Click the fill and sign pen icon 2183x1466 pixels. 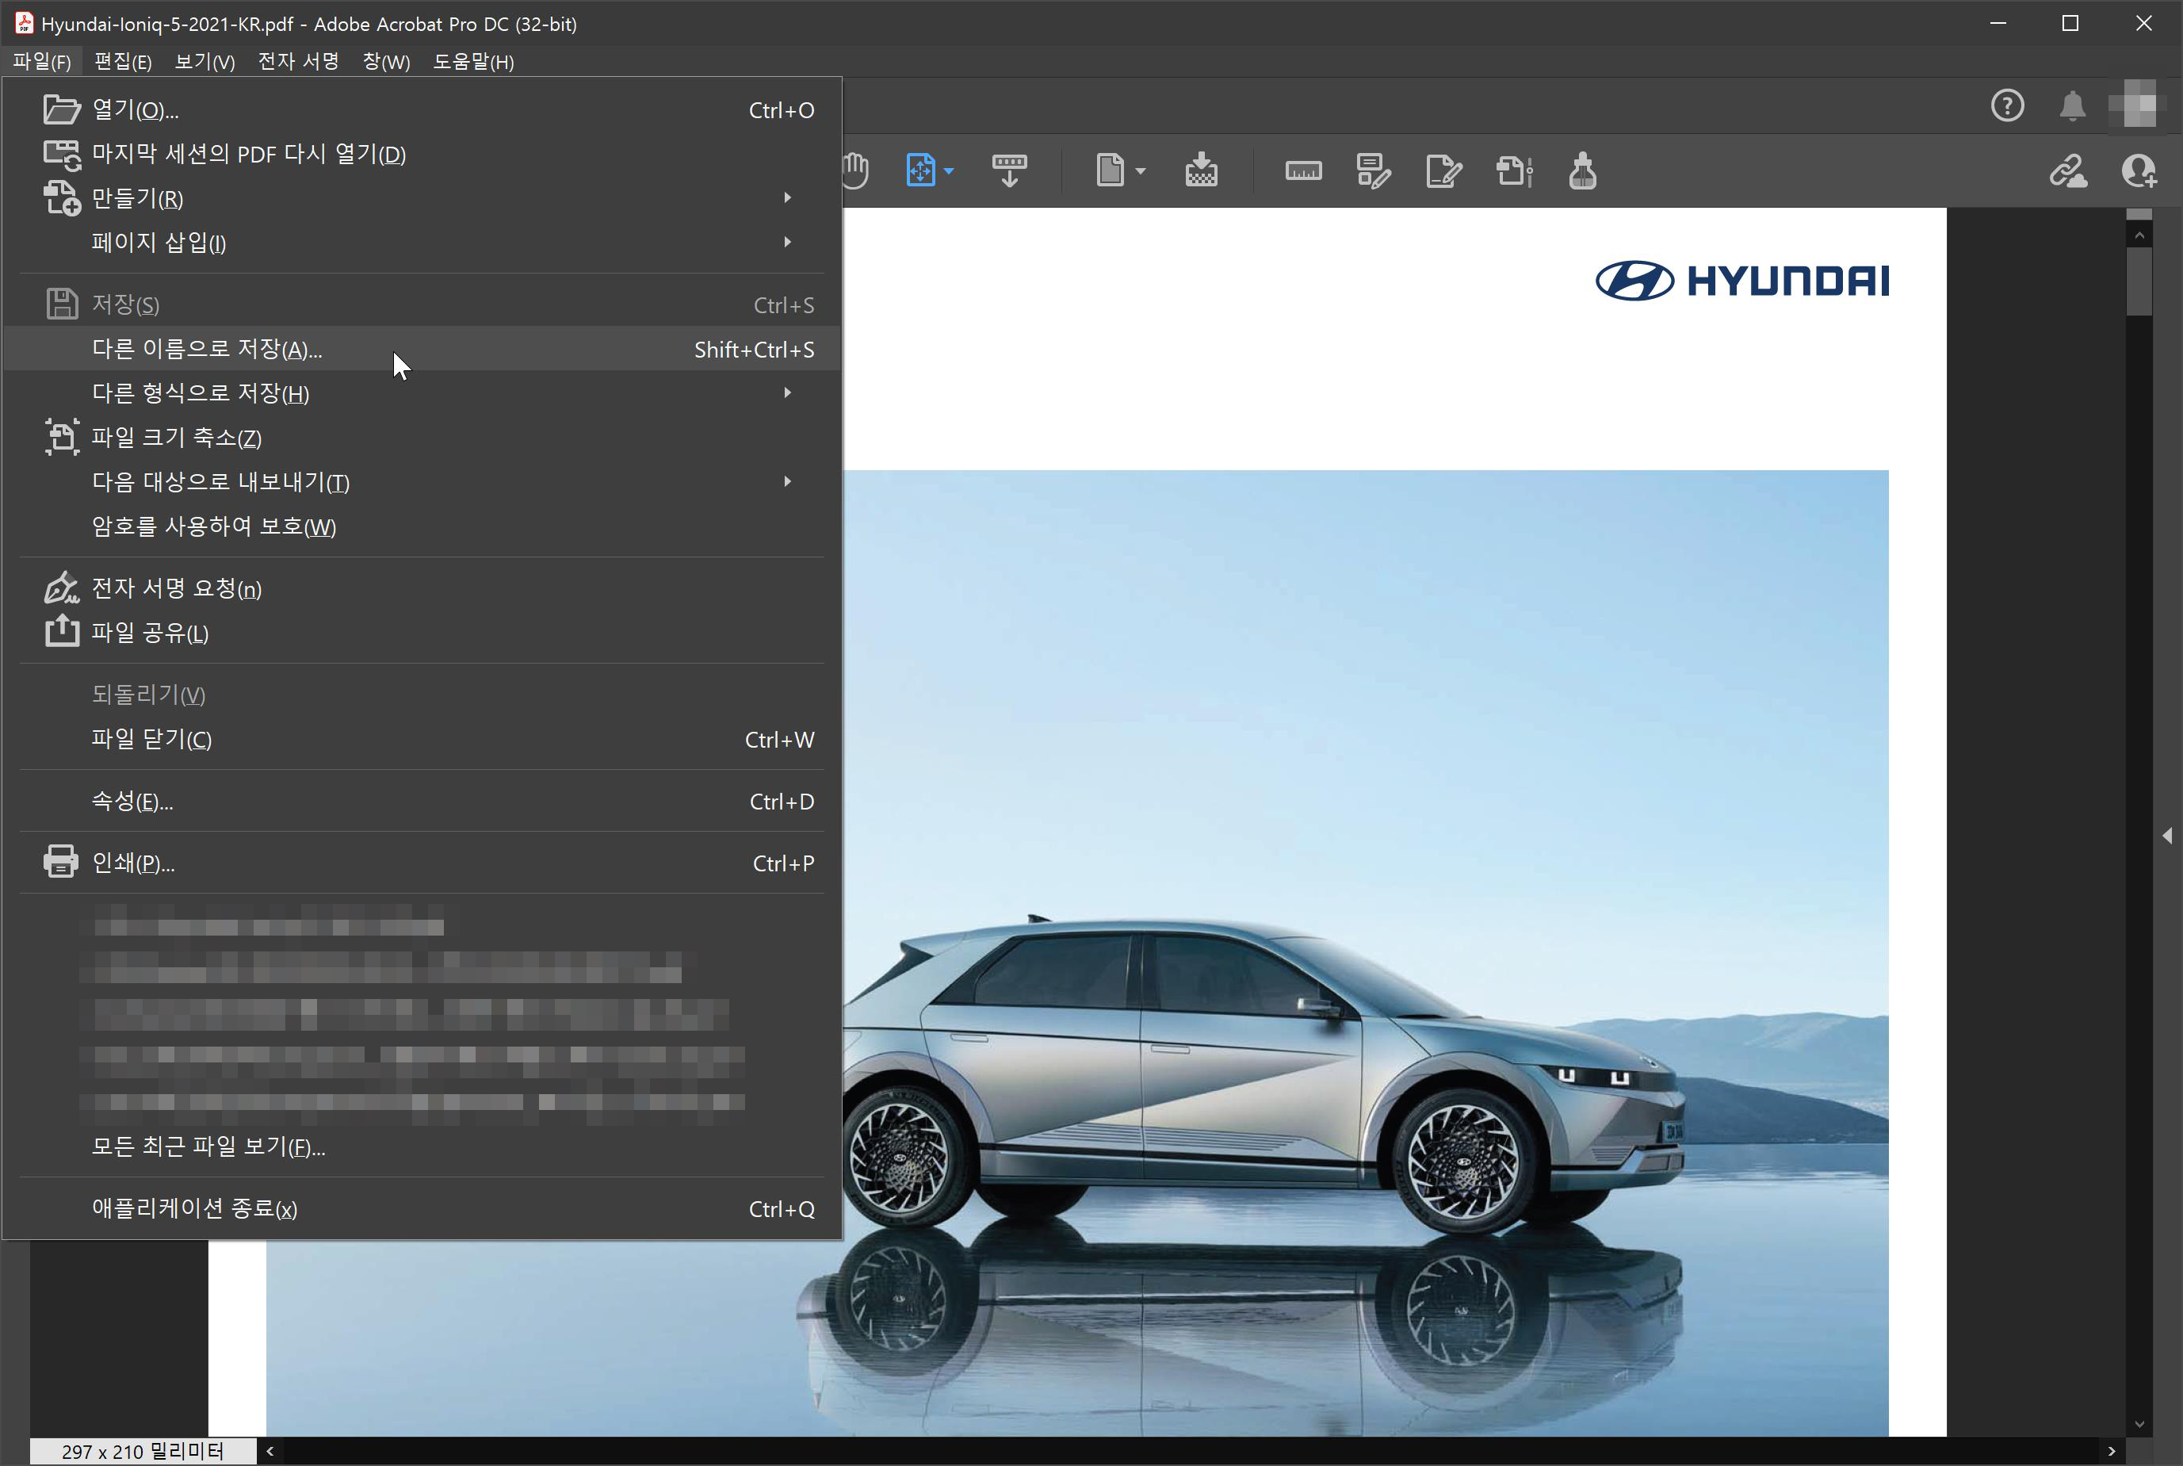coord(1443,171)
